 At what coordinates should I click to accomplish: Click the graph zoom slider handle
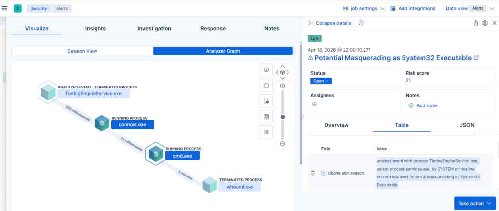pyautogui.click(x=282, y=117)
